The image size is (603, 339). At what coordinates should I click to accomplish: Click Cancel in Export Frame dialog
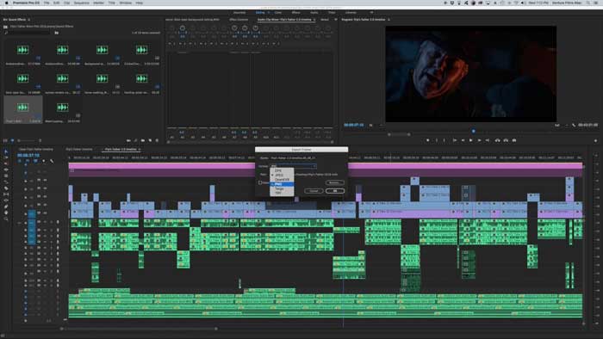314,191
